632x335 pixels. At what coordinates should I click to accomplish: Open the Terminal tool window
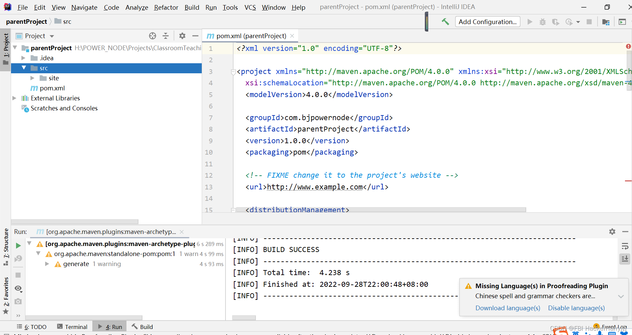coord(72,327)
